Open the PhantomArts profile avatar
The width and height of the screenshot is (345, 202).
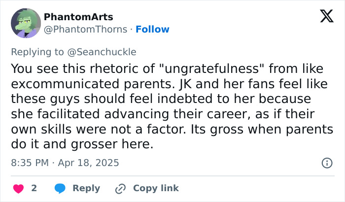(26, 23)
